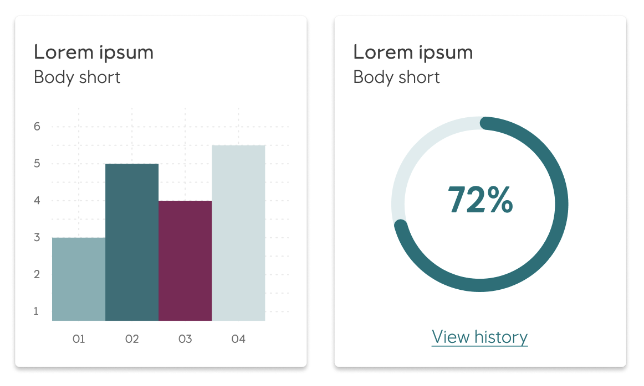Open the View history link
Image resolution: width=644 pixels, height=386 pixels.
(479, 337)
